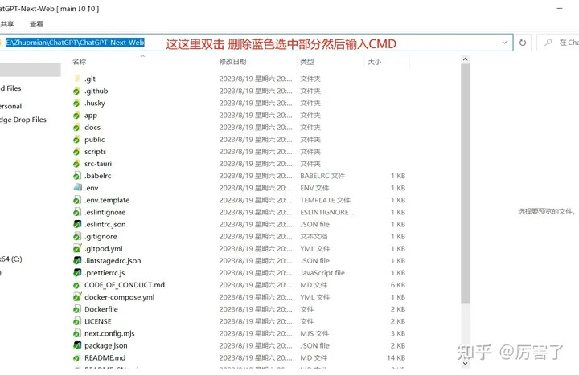Click the JavaScript file type cell

click(322, 273)
